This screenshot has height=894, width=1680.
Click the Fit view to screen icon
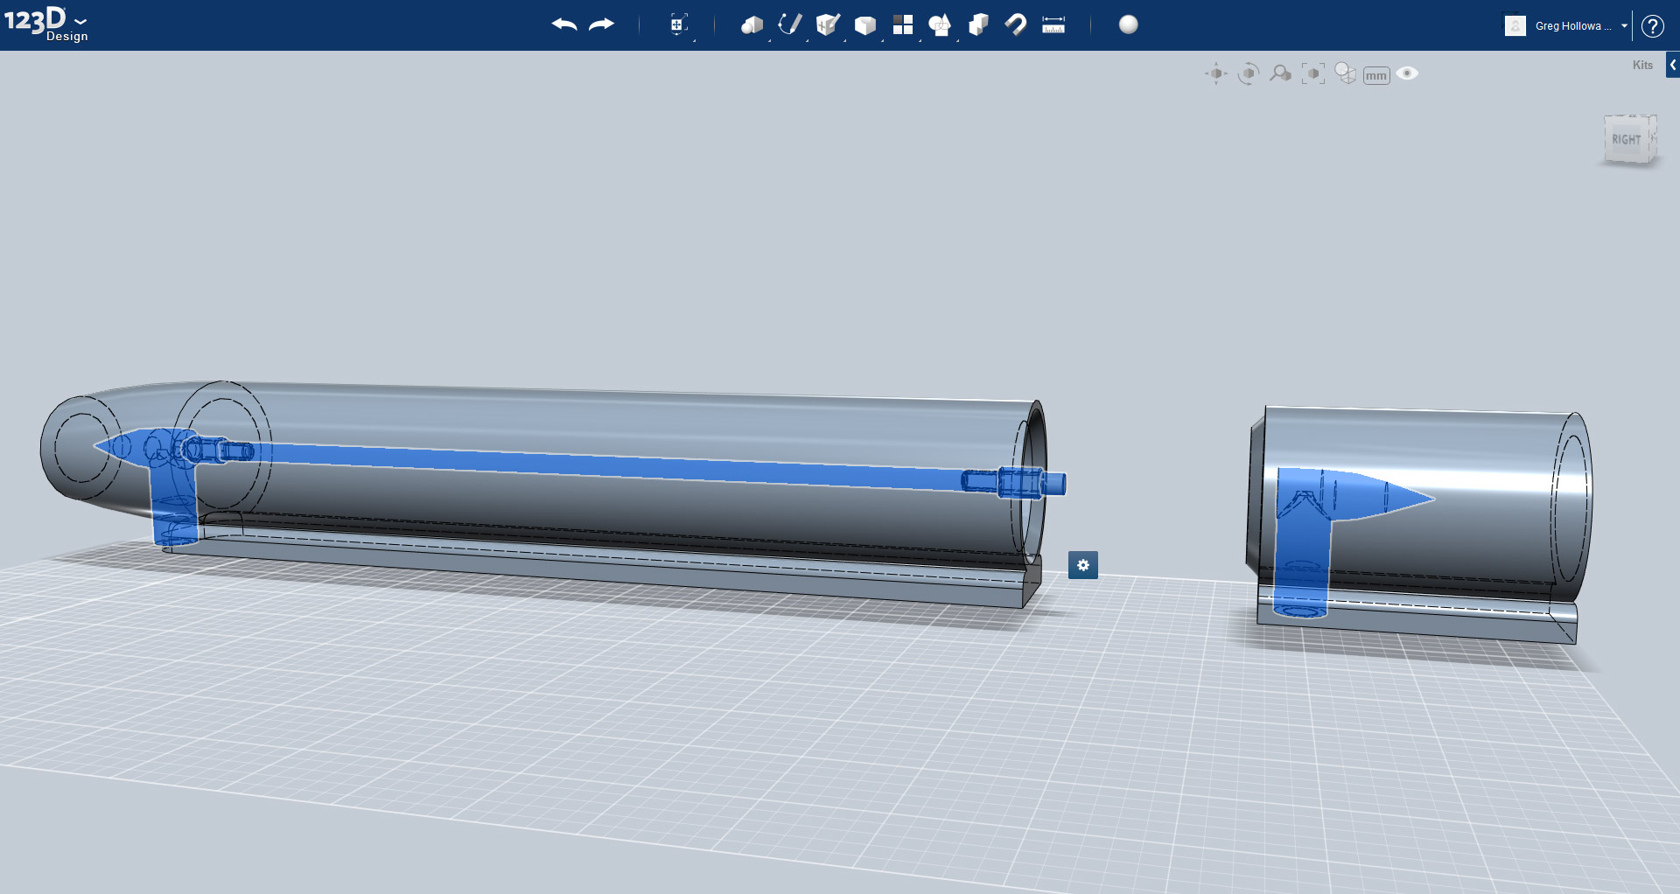click(1312, 74)
